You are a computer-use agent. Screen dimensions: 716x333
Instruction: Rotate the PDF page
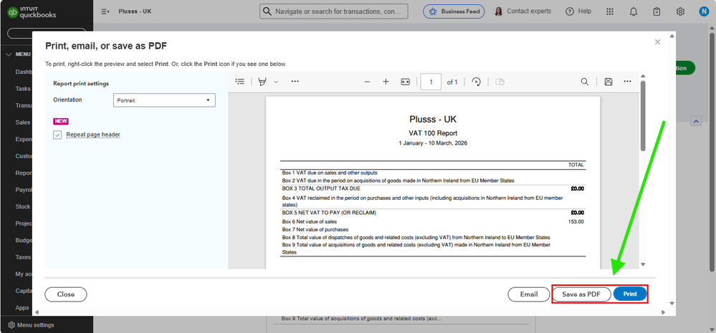[x=477, y=82]
